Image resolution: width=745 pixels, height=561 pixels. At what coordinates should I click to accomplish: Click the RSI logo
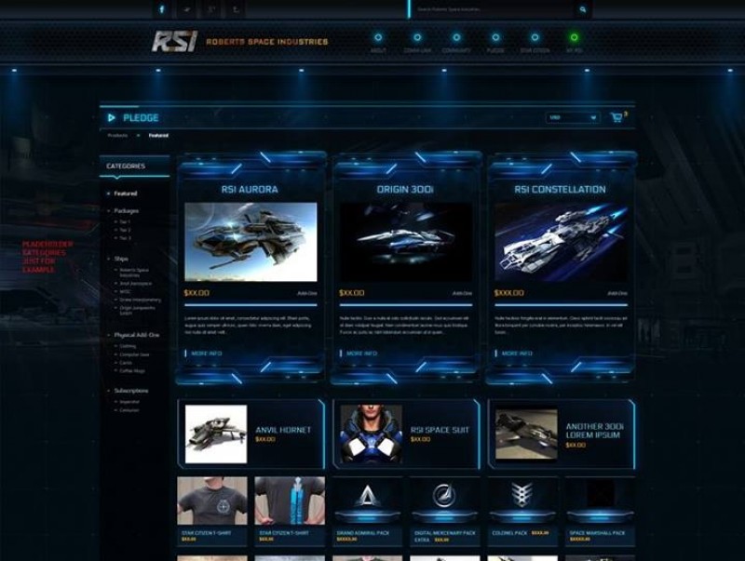(x=174, y=41)
